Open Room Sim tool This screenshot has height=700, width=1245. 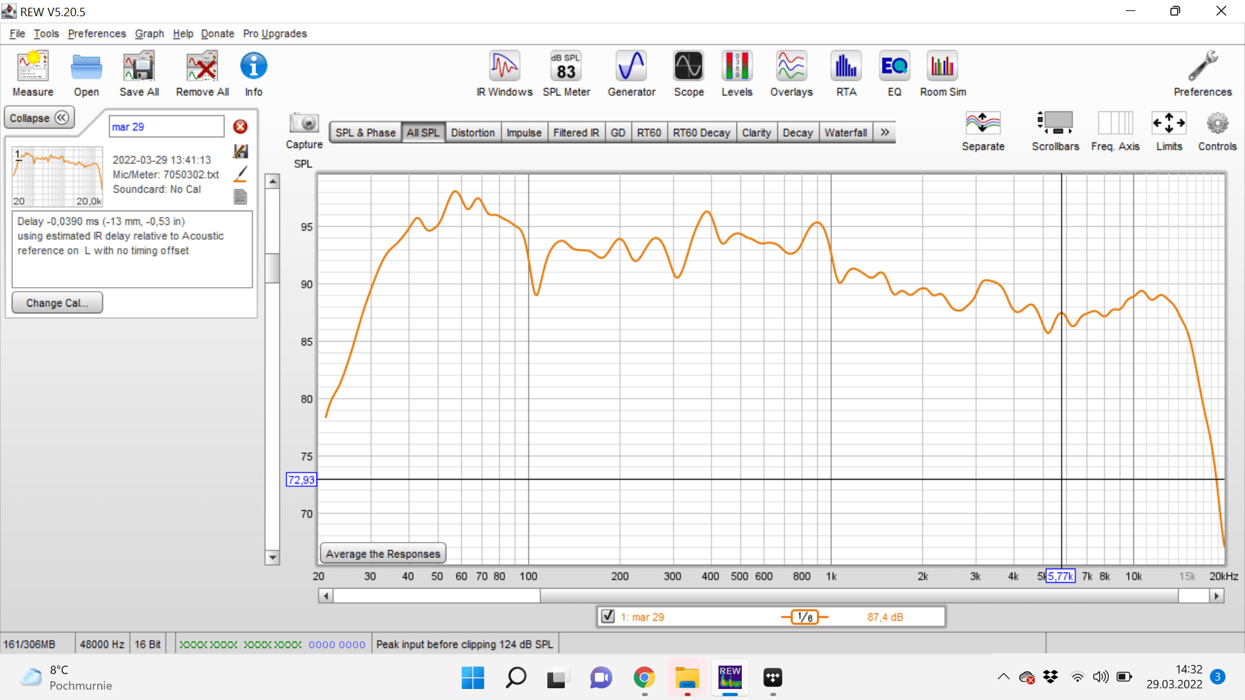tap(942, 66)
